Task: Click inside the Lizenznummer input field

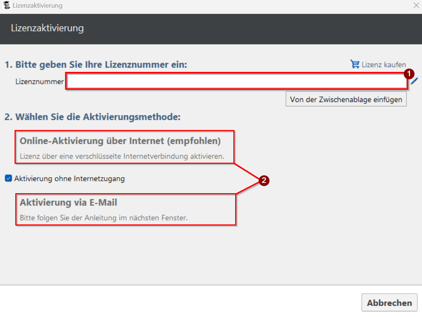Action: pos(236,81)
